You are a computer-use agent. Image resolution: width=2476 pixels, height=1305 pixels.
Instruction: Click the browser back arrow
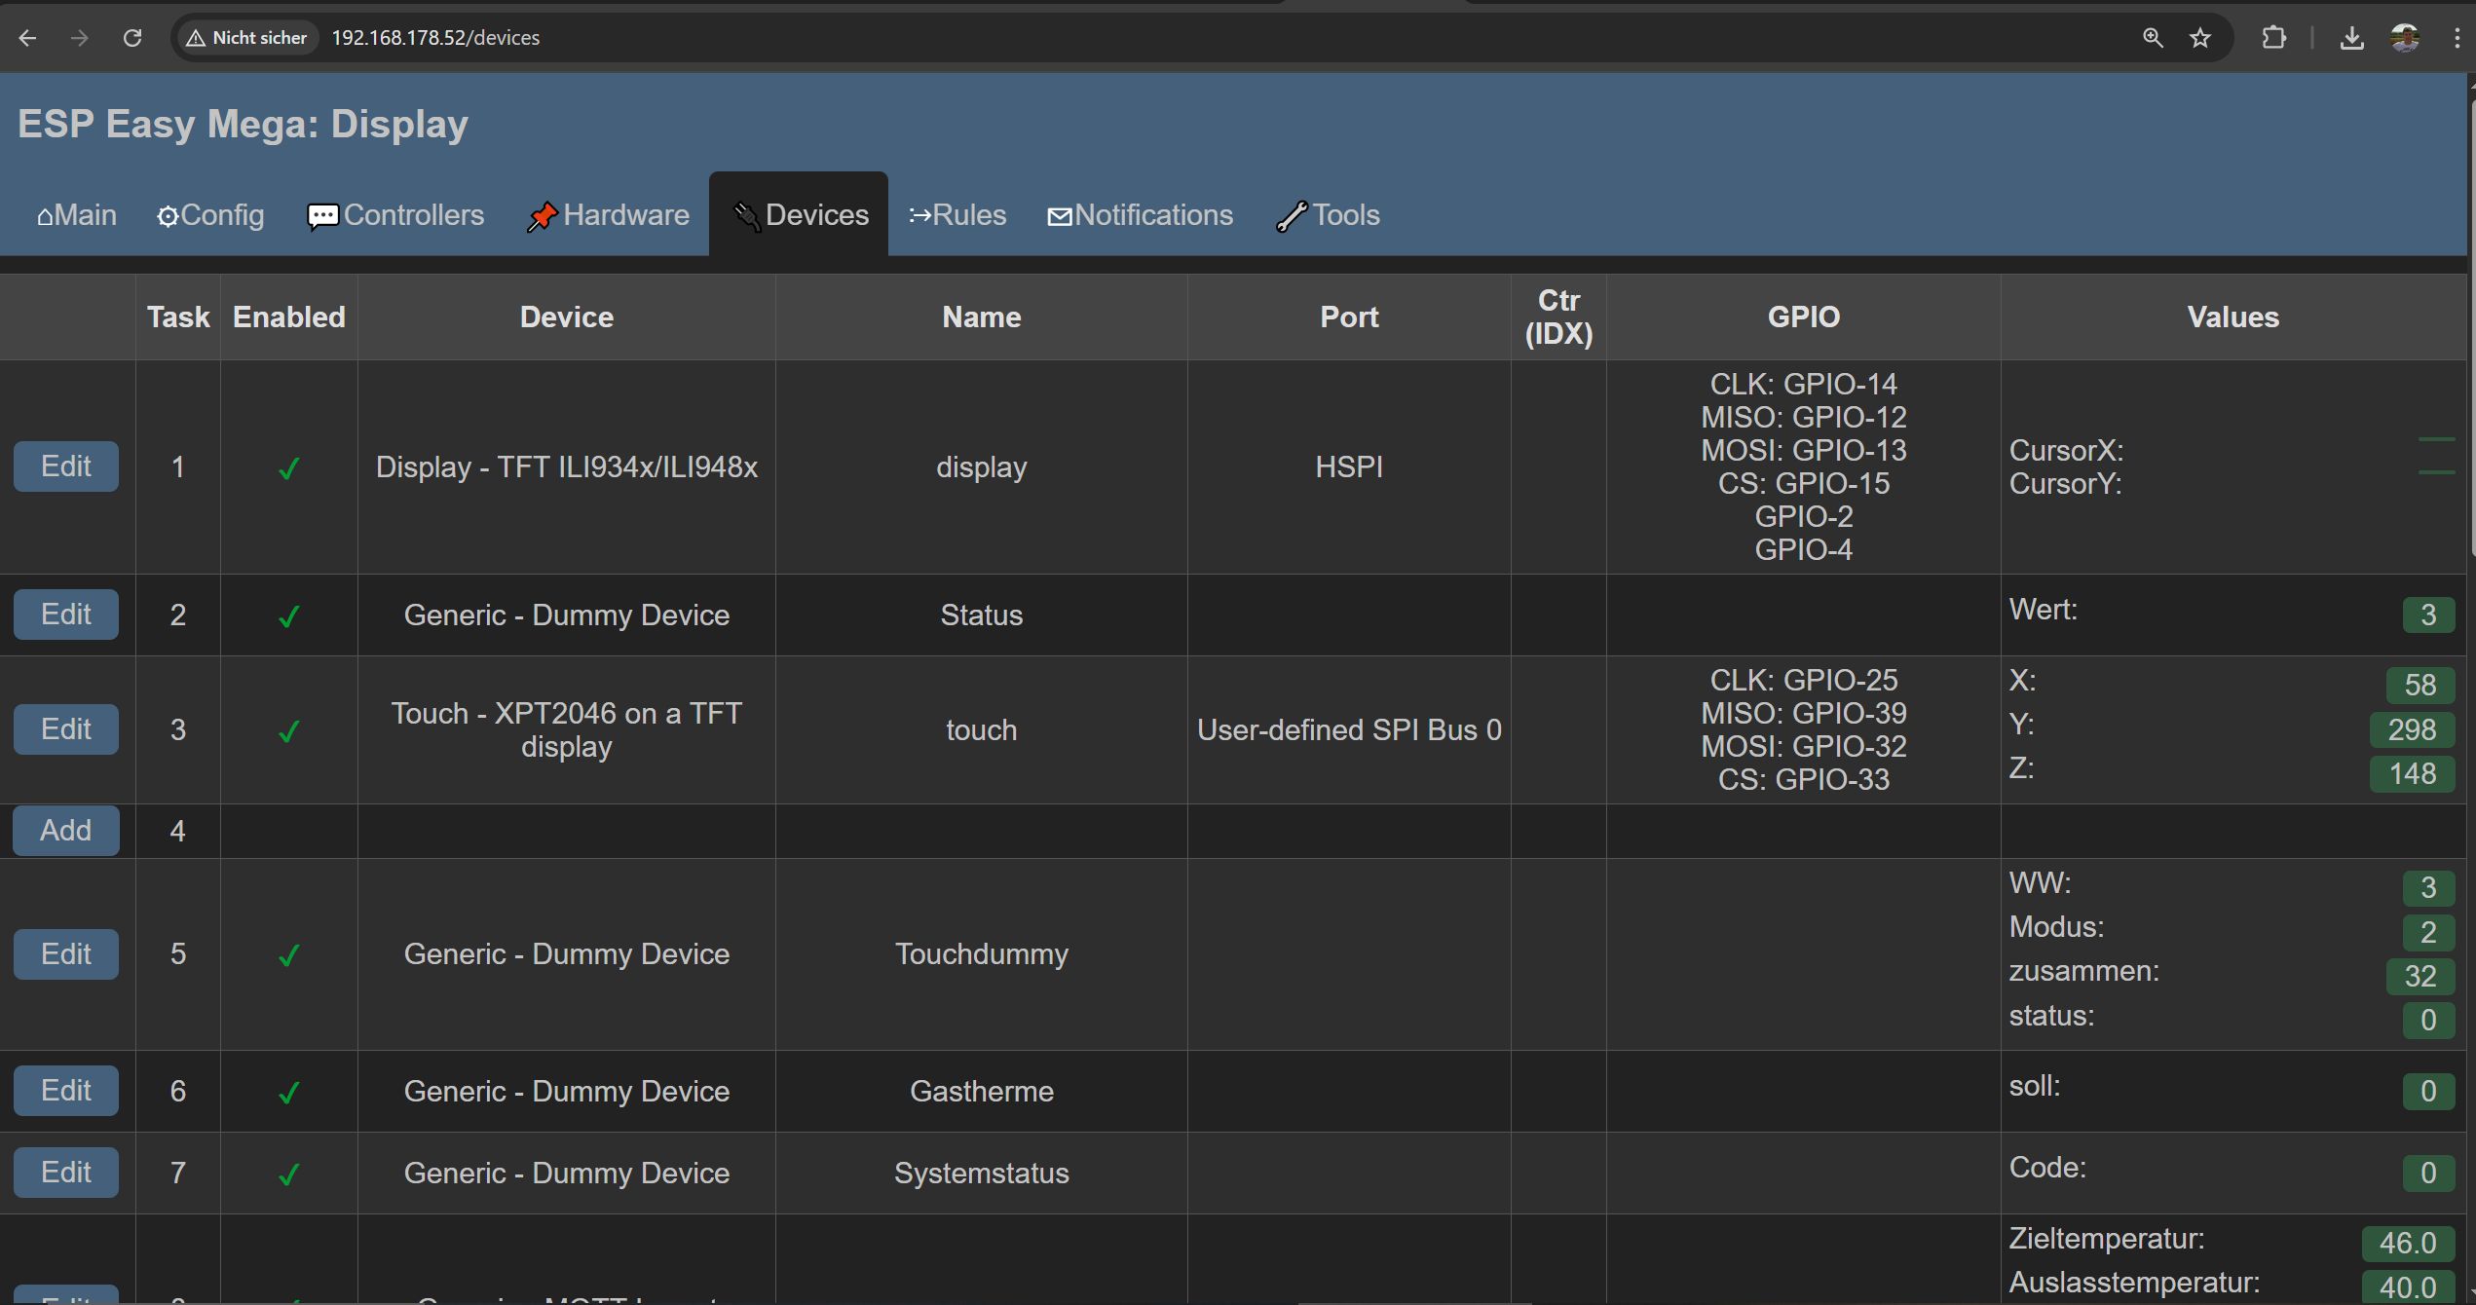(x=27, y=38)
